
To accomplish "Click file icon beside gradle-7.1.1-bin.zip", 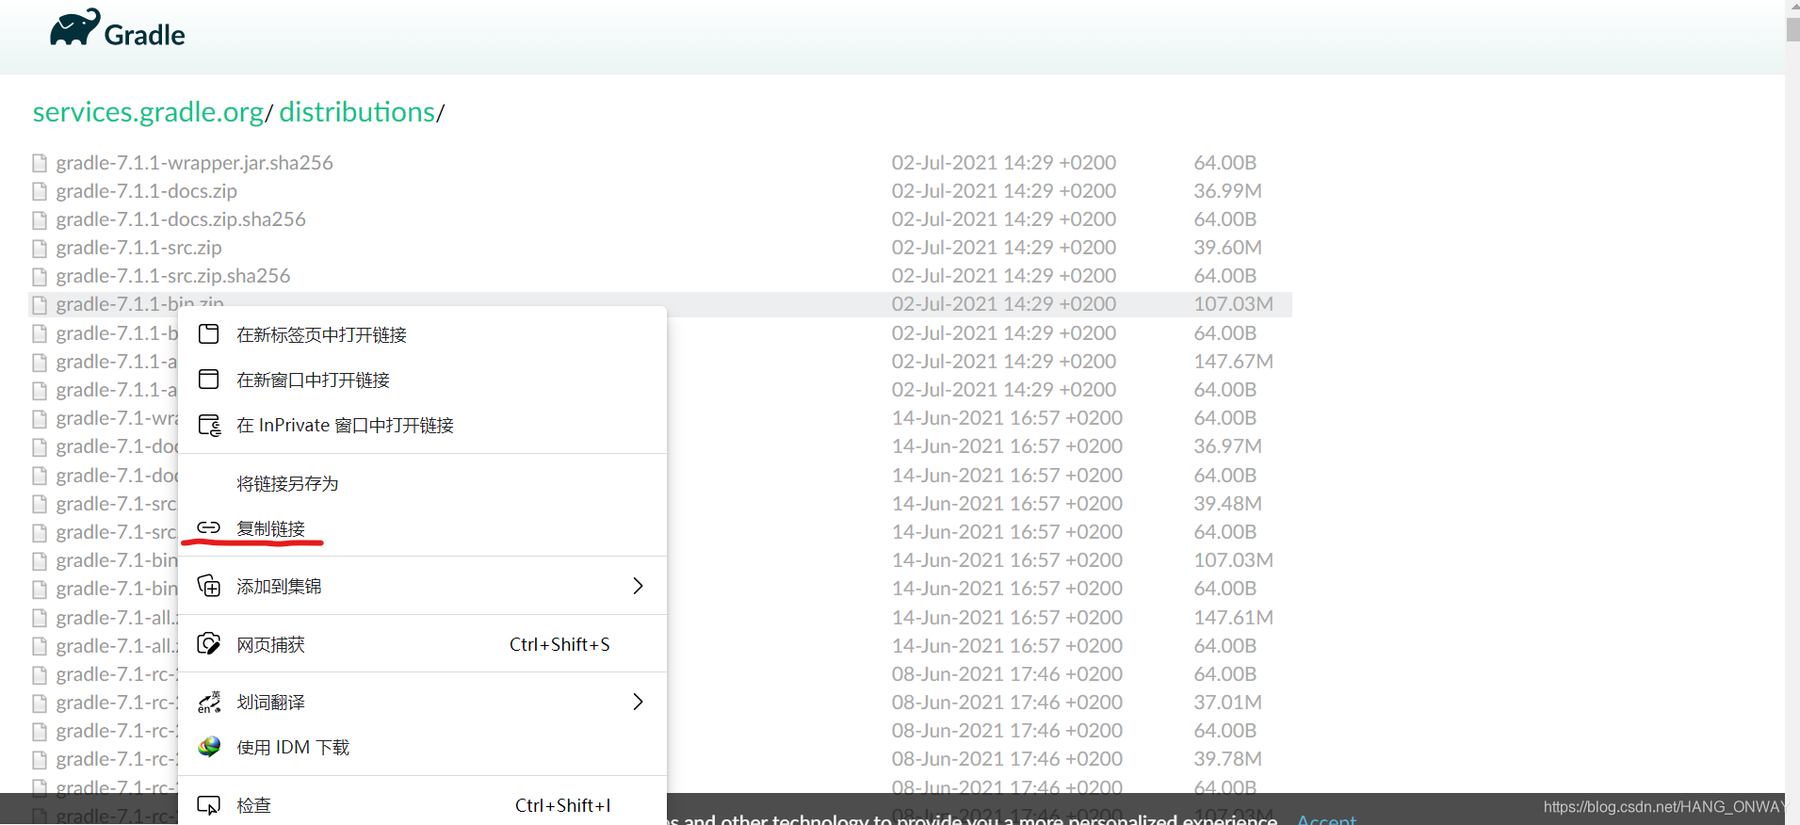I will (40, 304).
